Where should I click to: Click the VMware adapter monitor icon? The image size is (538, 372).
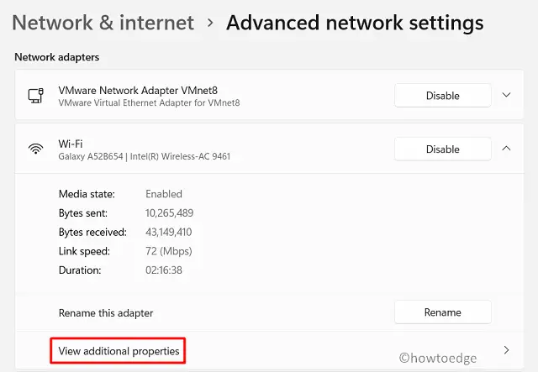36,96
